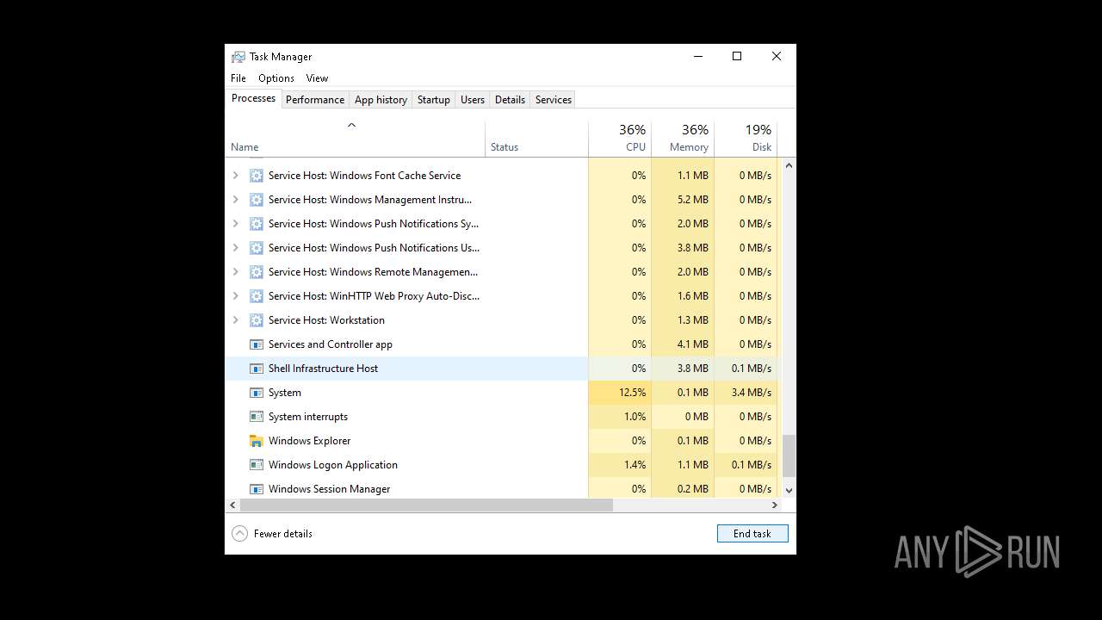Open the View menu
The width and height of the screenshot is (1102, 620).
tap(317, 78)
